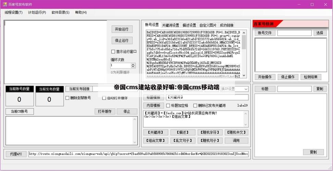Click the 开始运行 button

(122, 29)
